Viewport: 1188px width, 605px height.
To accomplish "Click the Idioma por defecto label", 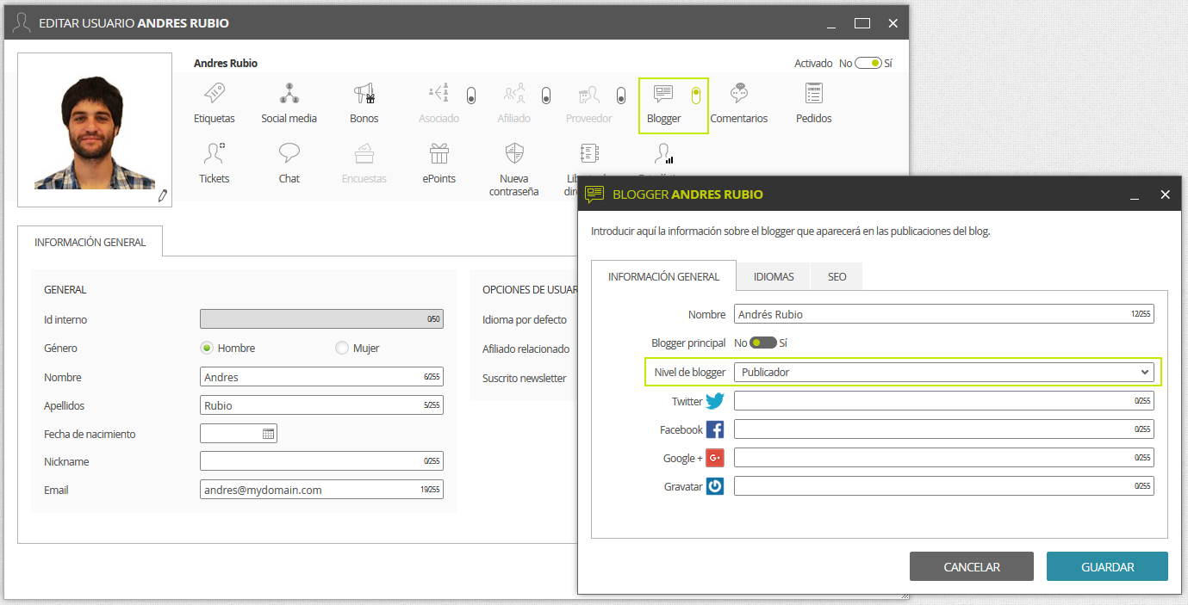I will [x=525, y=319].
